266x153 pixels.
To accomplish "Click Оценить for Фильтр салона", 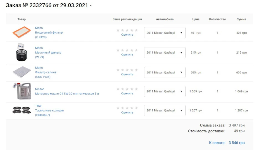I will 127,74.
